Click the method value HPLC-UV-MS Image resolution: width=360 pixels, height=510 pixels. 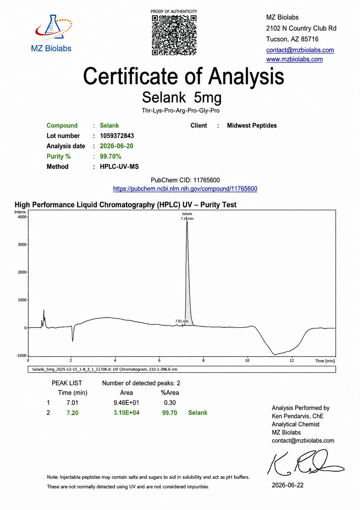[119, 166]
